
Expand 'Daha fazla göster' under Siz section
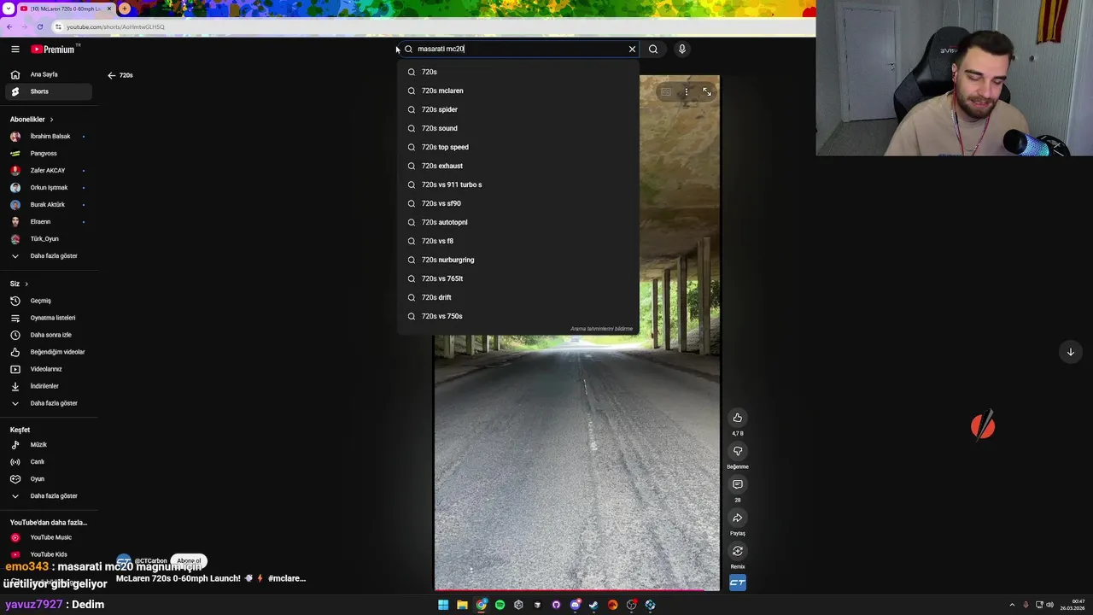pos(49,403)
